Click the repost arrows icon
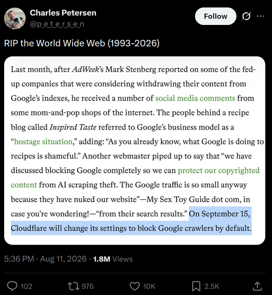The width and height of the screenshot is (272, 295). click(74, 286)
